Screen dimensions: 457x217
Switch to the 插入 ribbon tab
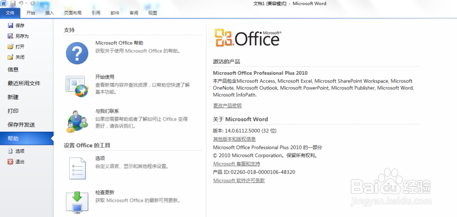(x=49, y=13)
